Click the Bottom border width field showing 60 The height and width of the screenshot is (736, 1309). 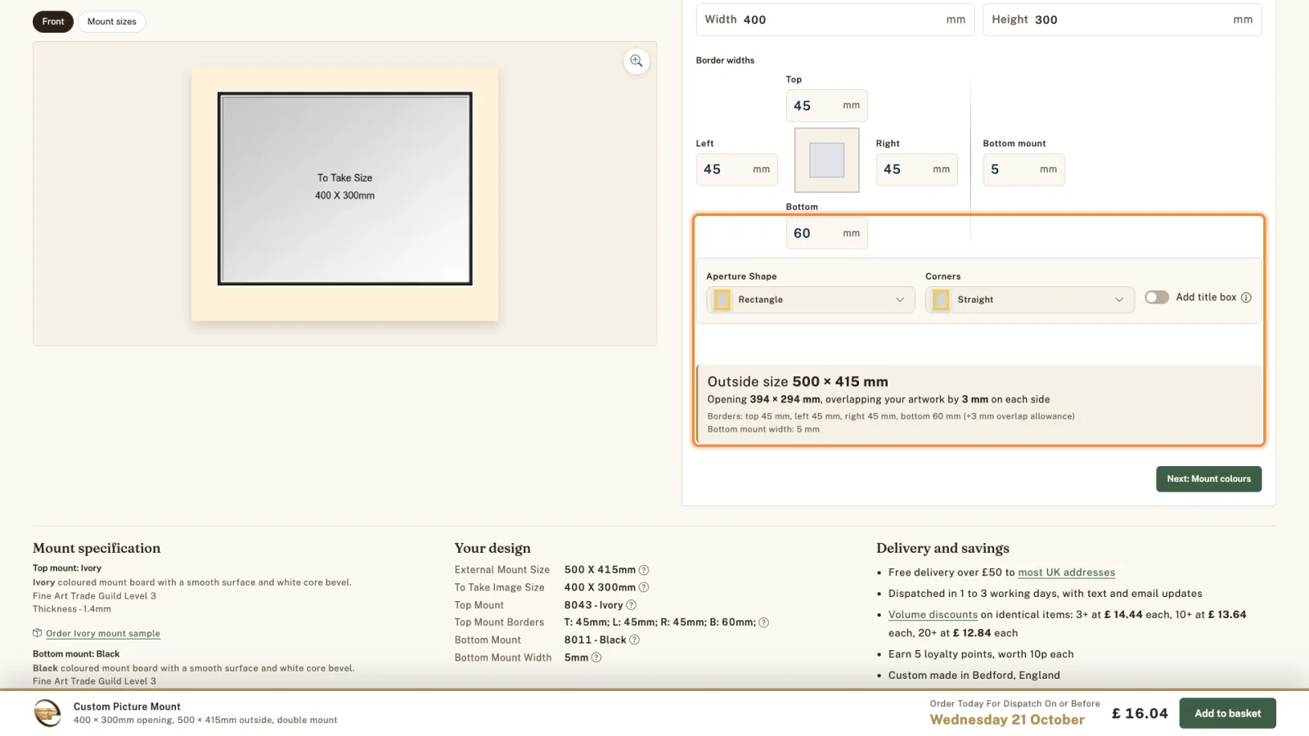point(826,233)
